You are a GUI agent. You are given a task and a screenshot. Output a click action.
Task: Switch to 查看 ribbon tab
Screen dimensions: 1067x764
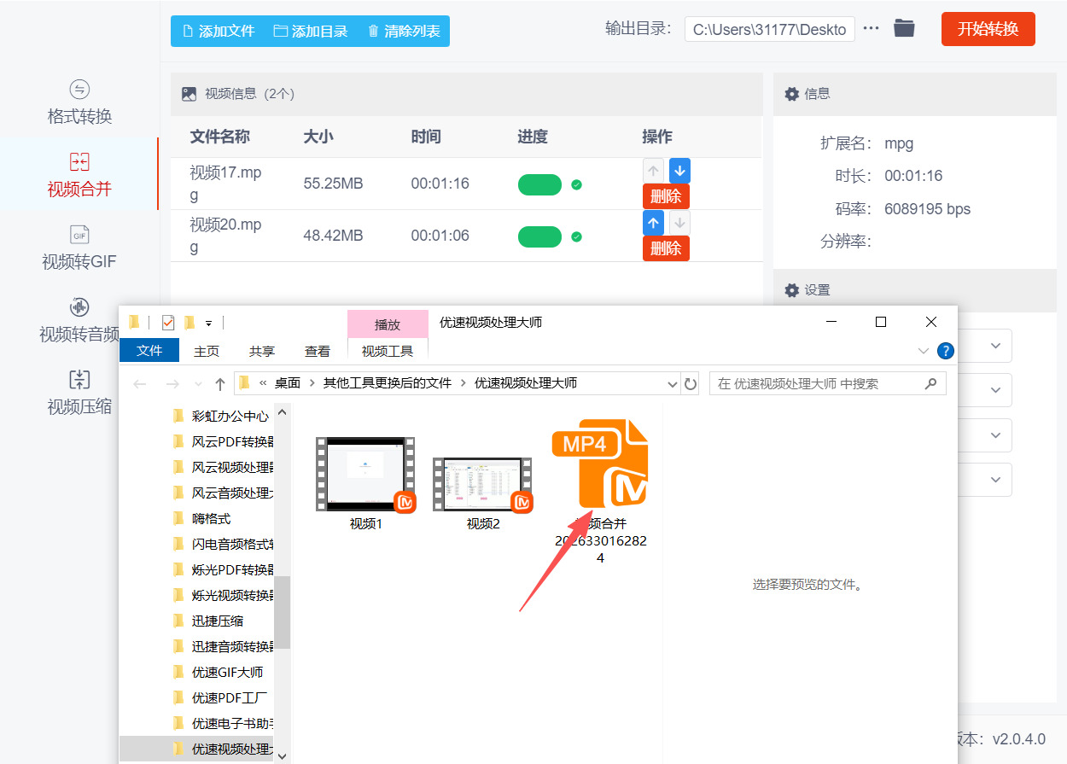tap(318, 351)
